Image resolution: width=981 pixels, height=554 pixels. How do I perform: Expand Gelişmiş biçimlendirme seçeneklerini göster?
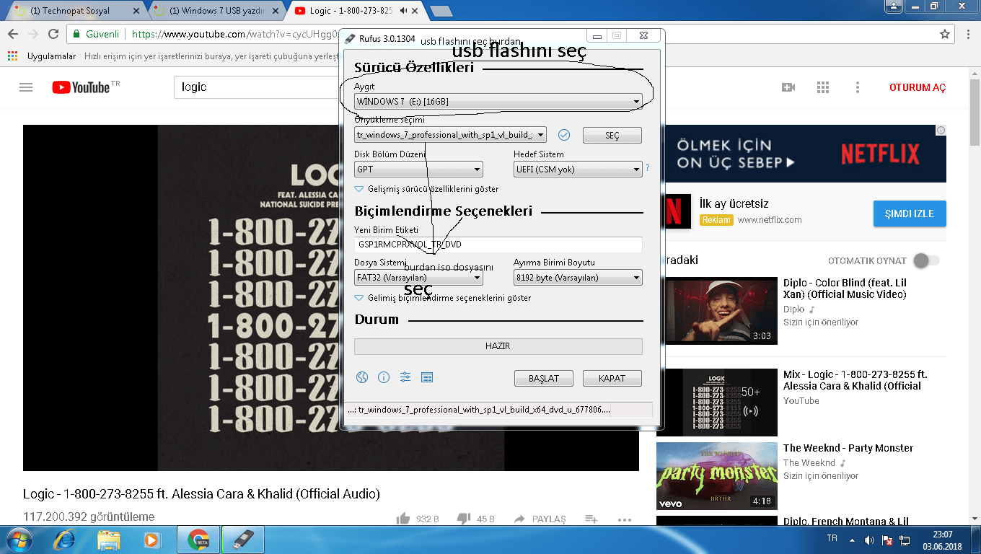tap(443, 298)
